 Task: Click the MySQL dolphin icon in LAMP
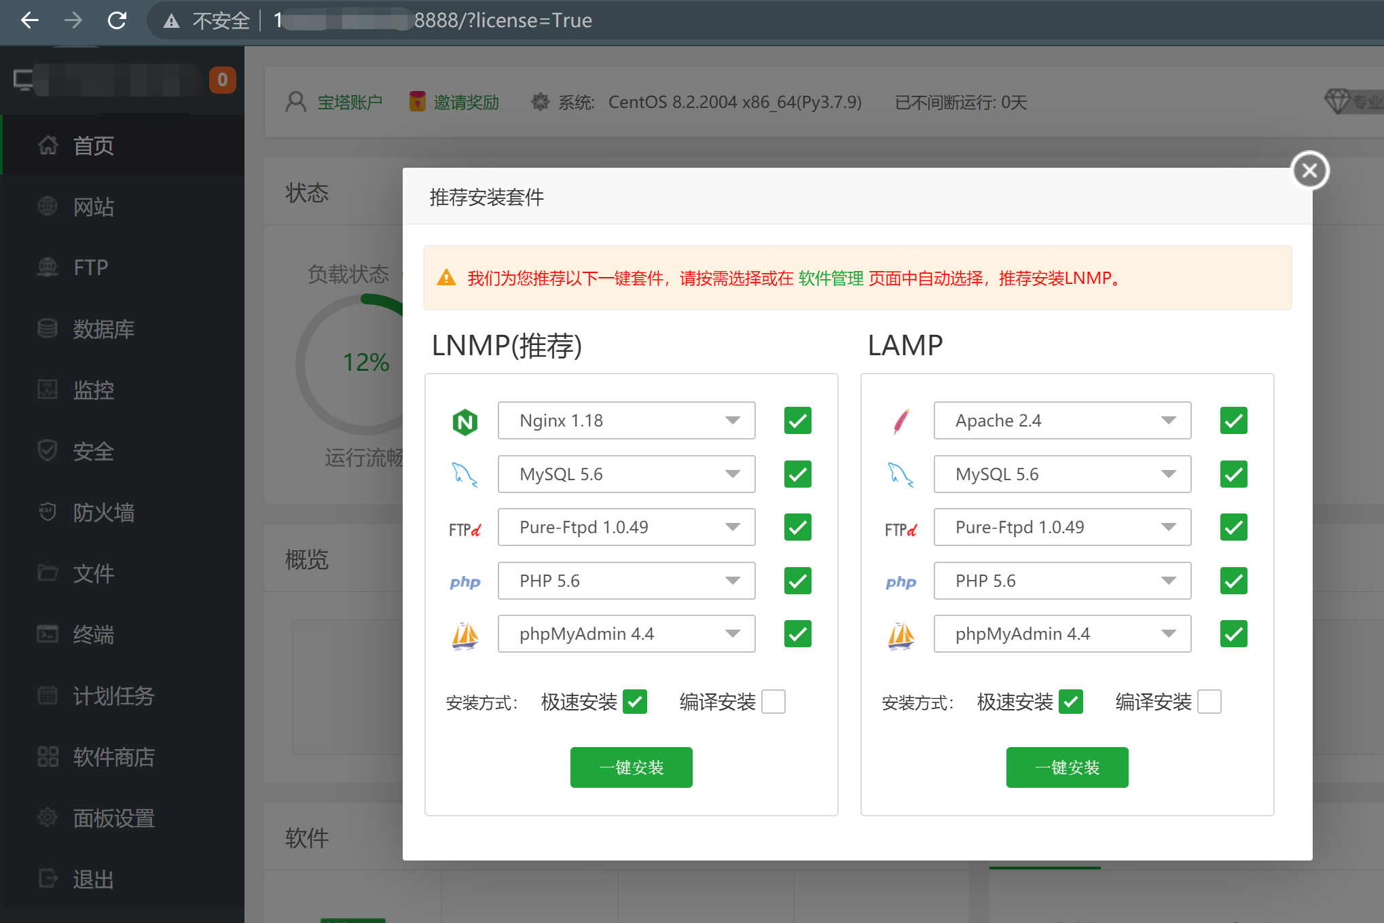(901, 475)
